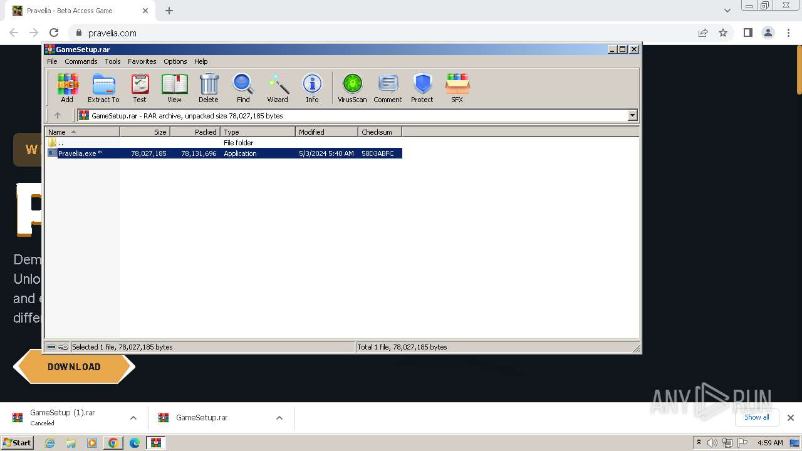The height and width of the screenshot is (451, 802).
Task: Click the 5/3/2024 5:40 AM modified date
Action: (326, 153)
